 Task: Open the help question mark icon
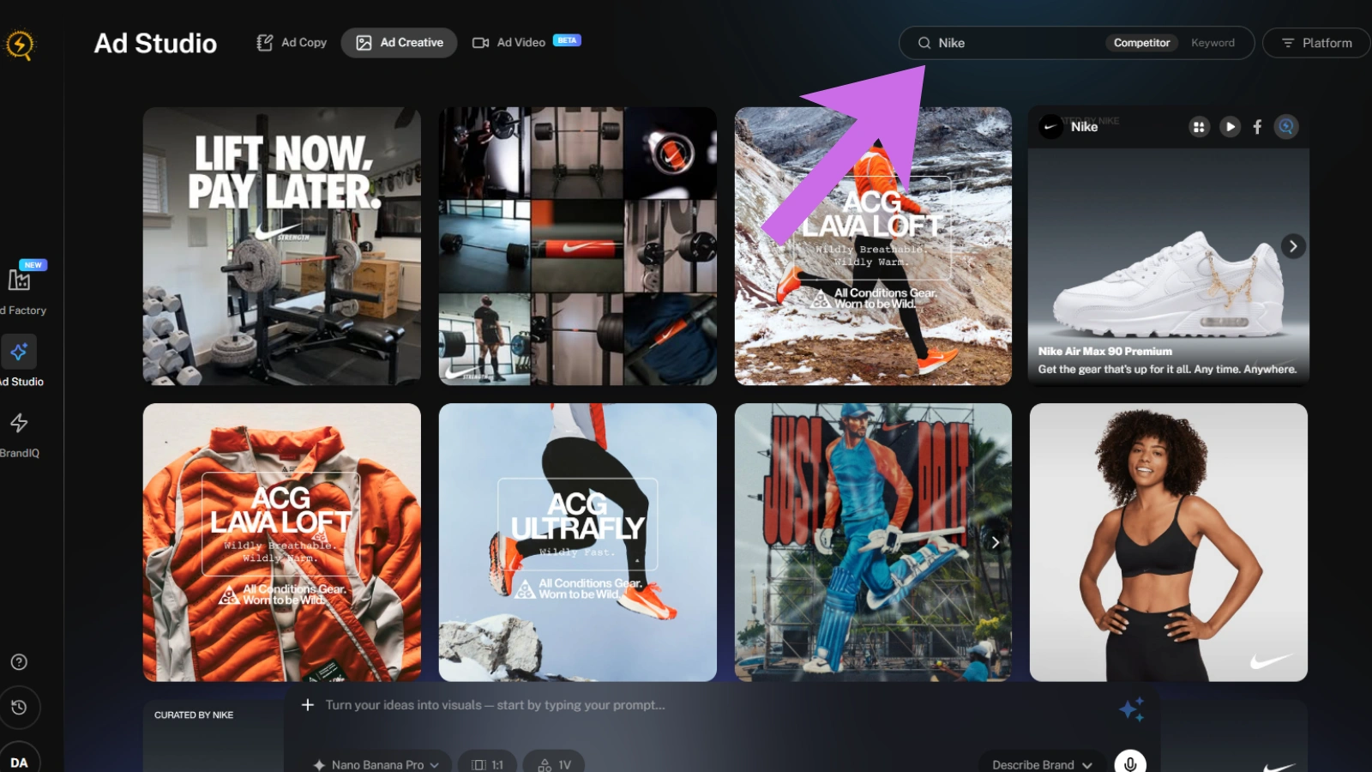coord(19,662)
